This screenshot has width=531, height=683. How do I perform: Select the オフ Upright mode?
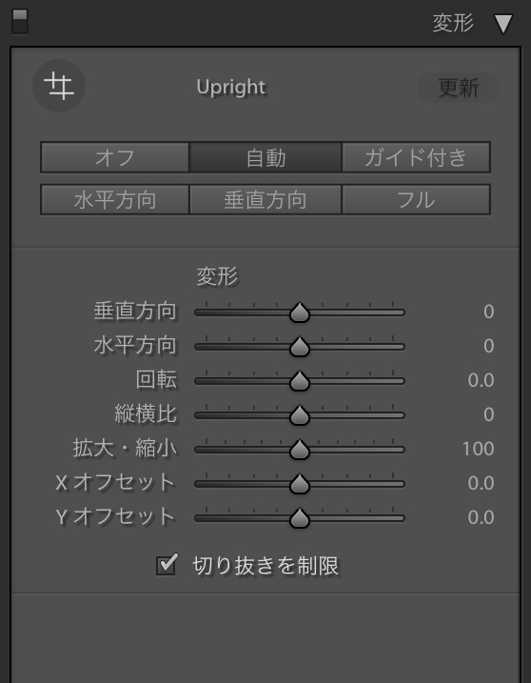(115, 157)
